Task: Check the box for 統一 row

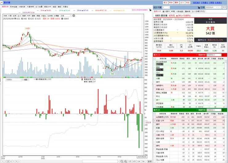Action: [x=154, y=100]
